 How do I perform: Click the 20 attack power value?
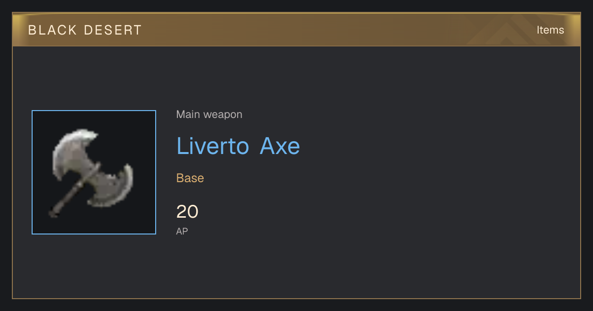point(187,212)
